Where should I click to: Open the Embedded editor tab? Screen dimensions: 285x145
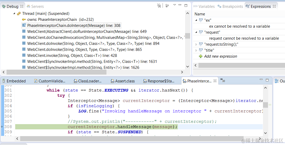[14, 81]
